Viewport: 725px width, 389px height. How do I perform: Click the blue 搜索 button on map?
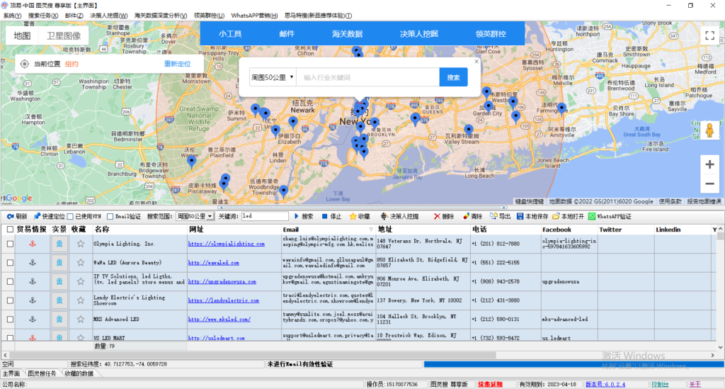click(453, 77)
